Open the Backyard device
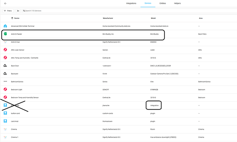The image size is (237, 142). pyautogui.click(x=14, y=74)
